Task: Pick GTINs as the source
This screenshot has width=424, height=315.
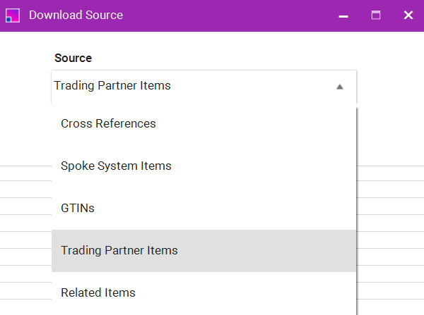Action: pos(78,209)
